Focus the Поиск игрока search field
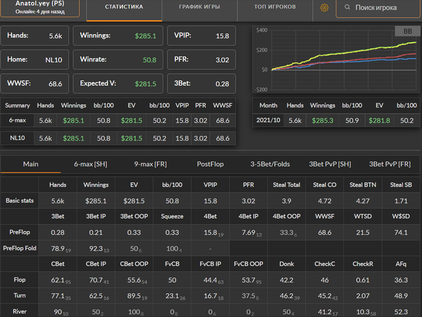Screen dimensions: 422x317 point(378,8)
